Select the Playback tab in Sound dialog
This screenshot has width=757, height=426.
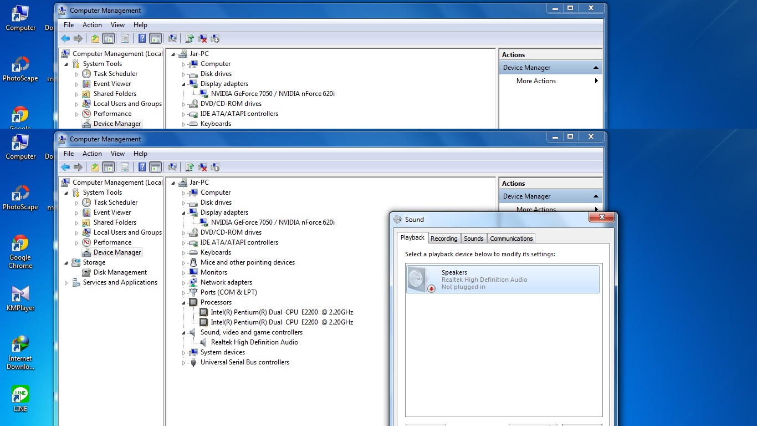[413, 237]
